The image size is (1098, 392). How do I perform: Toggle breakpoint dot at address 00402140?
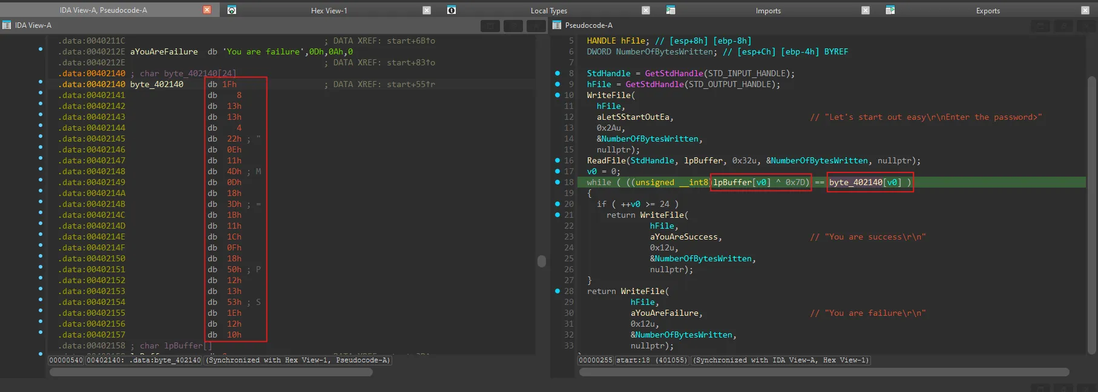(x=41, y=82)
